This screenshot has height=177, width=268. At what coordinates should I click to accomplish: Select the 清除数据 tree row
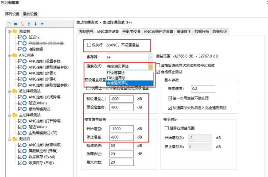(x=36, y=49)
